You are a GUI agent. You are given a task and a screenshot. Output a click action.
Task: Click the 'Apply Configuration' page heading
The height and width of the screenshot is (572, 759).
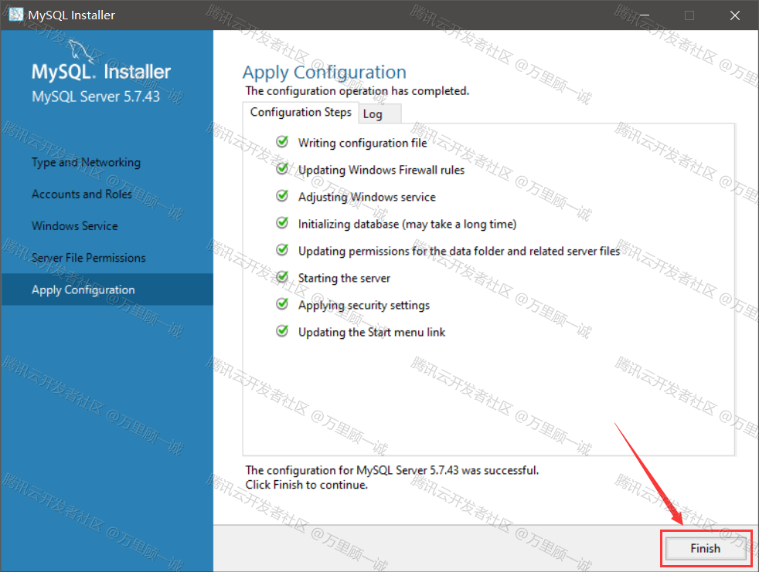(325, 73)
